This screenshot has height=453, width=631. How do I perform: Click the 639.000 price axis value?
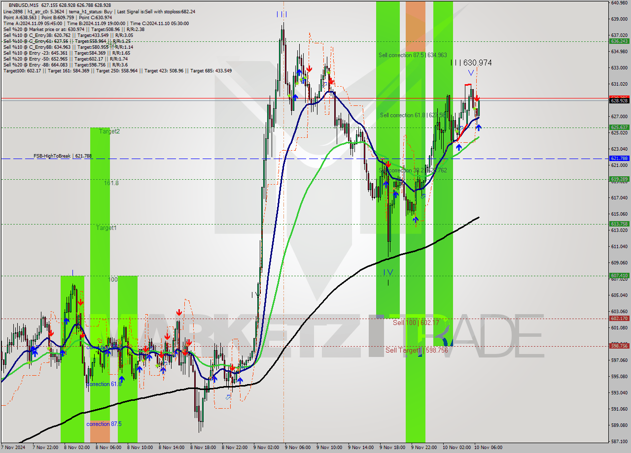click(x=619, y=19)
